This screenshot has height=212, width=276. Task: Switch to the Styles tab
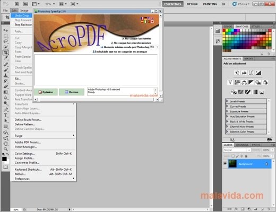(x=255, y=26)
